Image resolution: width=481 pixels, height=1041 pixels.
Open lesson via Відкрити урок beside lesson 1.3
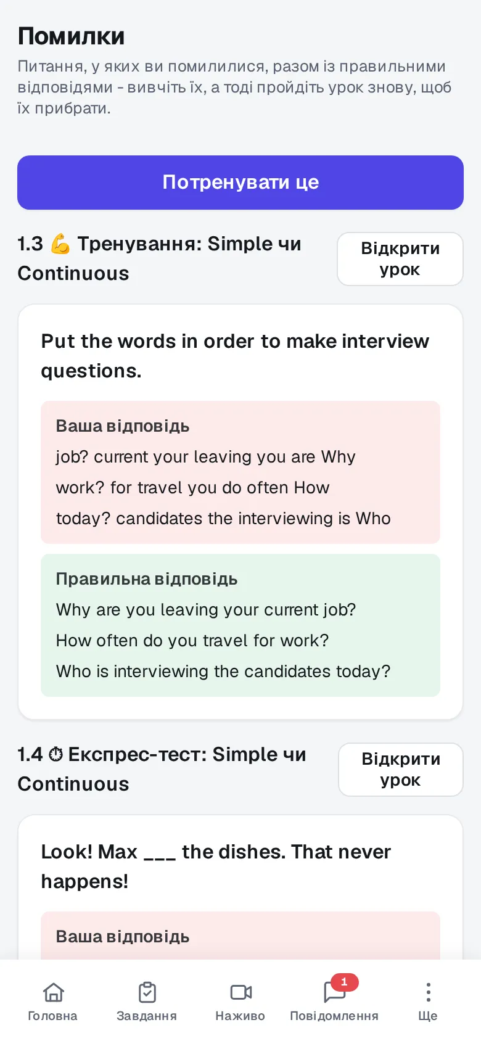(400, 259)
